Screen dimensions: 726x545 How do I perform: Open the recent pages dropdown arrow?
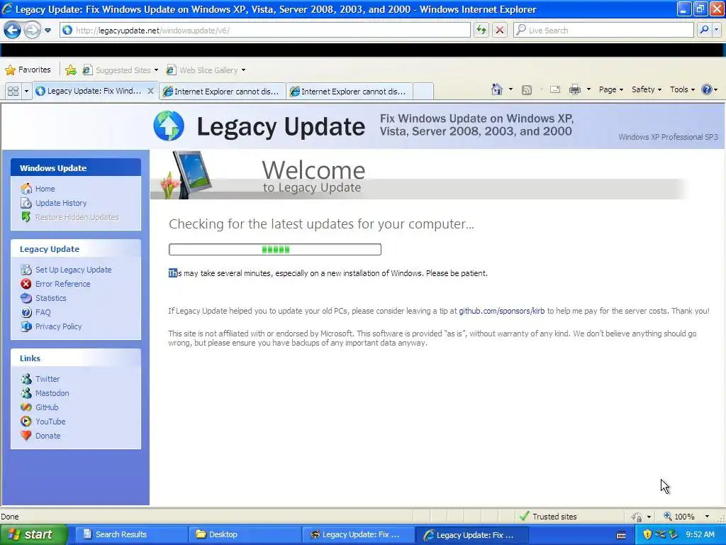48,31
